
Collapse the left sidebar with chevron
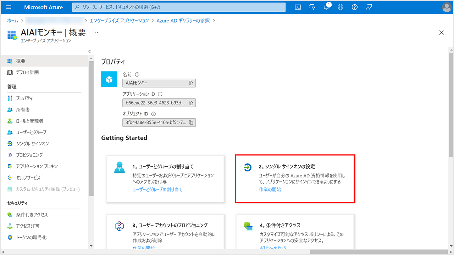tap(90, 51)
